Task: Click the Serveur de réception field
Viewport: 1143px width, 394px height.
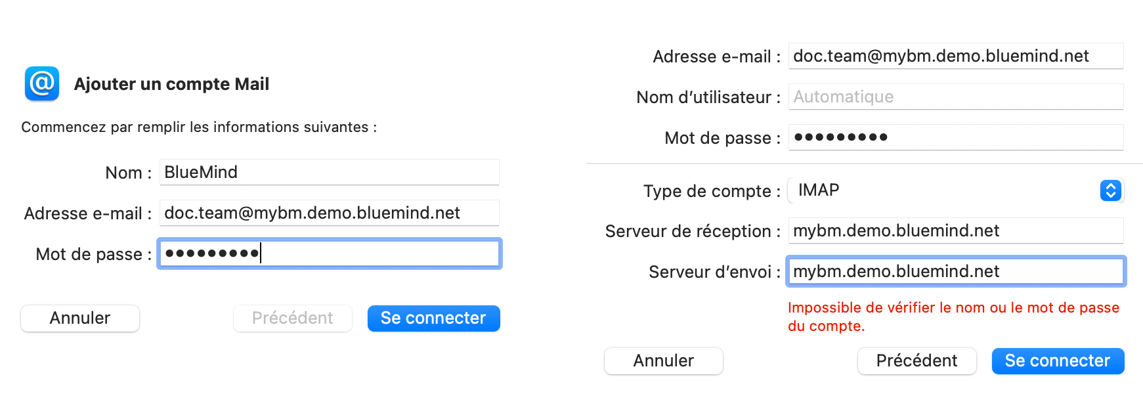Action: (955, 230)
